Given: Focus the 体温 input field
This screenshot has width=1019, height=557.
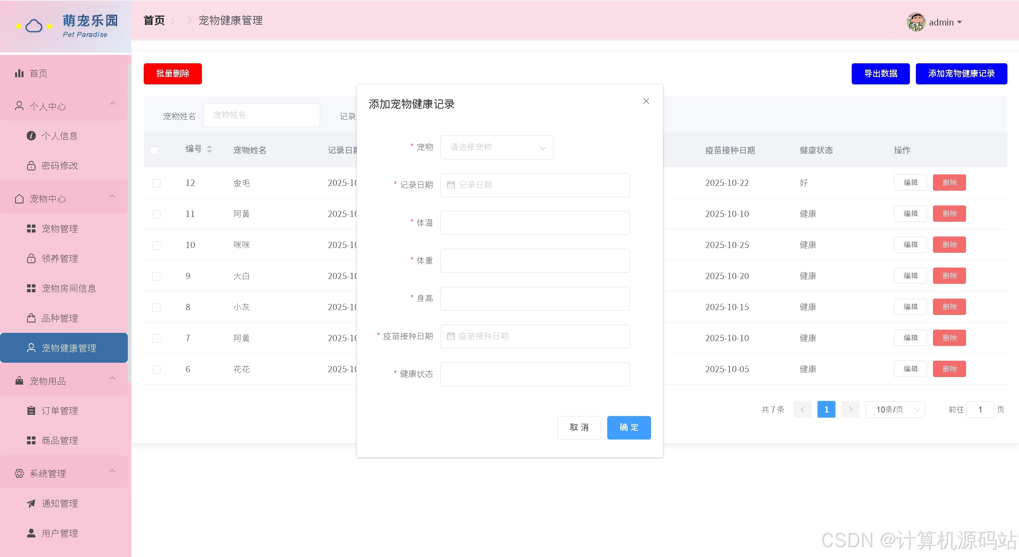Looking at the screenshot, I should pyautogui.click(x=535, y=223).
